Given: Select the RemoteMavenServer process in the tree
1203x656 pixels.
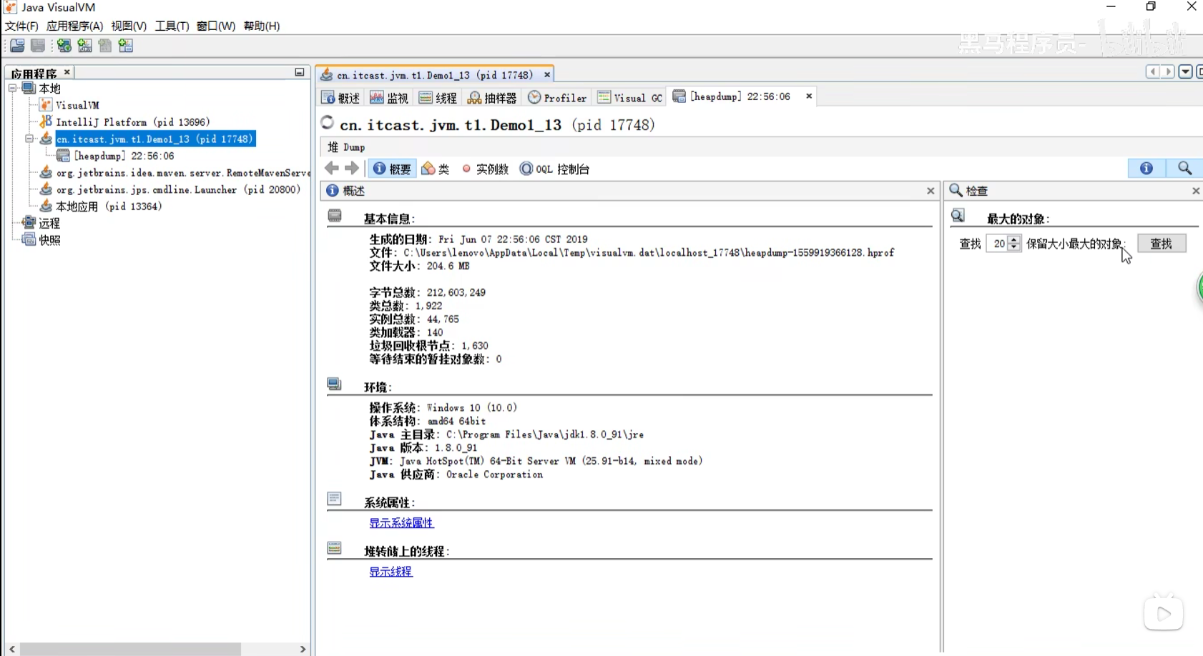Looking at the screenshot, I should pyautogui.click(x=182, y=173).
